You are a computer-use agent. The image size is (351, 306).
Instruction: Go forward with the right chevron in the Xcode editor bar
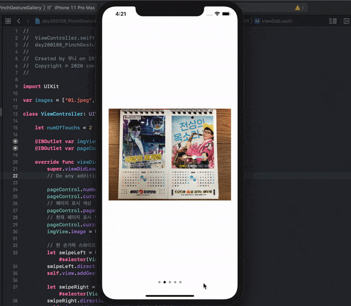(27, 21)
